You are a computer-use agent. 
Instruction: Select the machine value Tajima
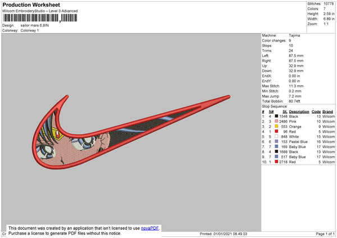[294, 35]
